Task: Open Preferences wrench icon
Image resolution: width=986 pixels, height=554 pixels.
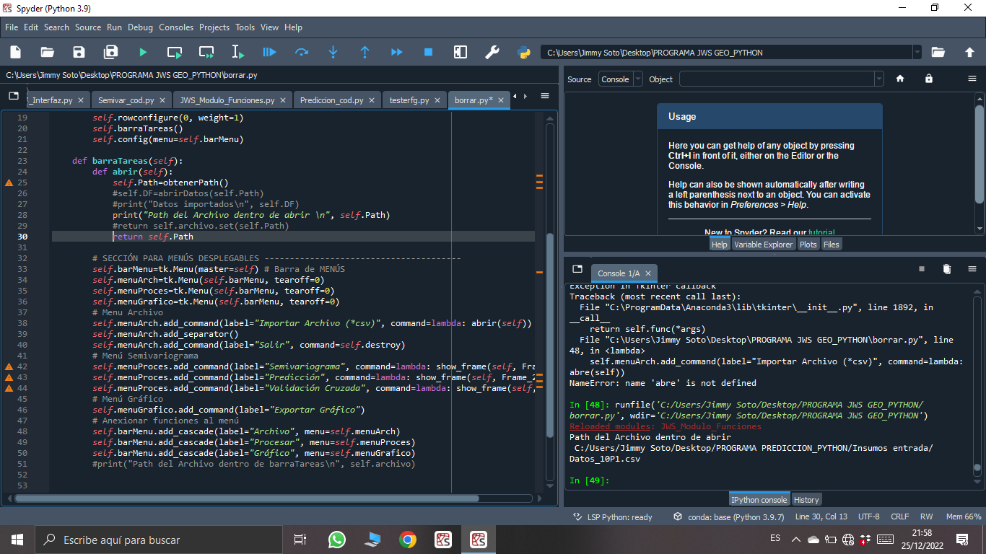Action: (x=492, y=52)
